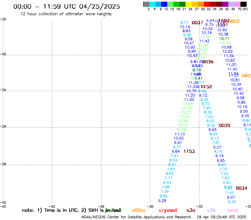Click wave height value '9.37'
This screenshot has height=220, width=251.
[217, 147]
